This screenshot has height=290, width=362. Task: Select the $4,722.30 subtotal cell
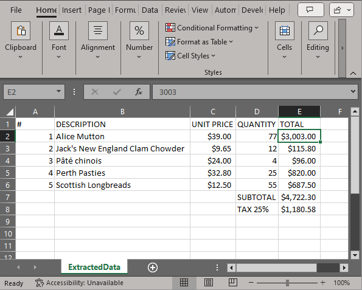(299, 197)
